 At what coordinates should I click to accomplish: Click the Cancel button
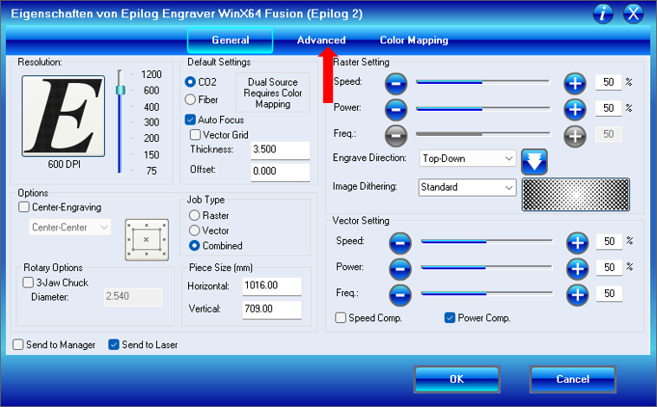tap(572, 379)
